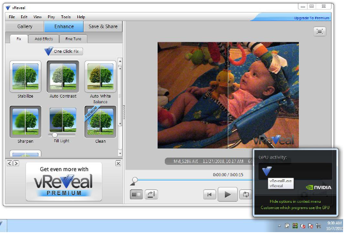Play the video
Screen dimensions: 345x235
pyautogui.click(x=227, y=195)
